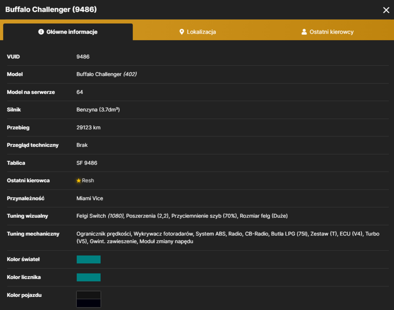This screenshot has width=394, height=310.
Task: Select the server model value 64
Action: (x=80, y=92)
